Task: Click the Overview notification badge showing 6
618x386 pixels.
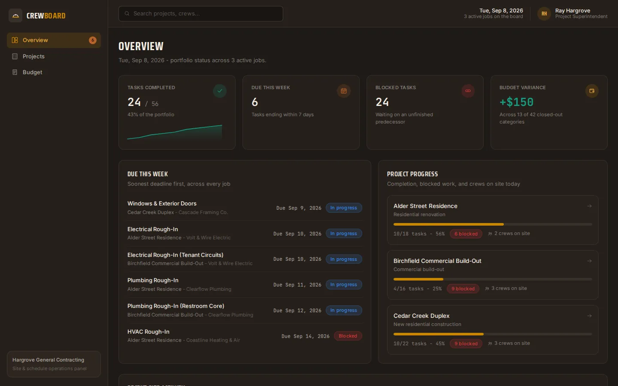Action: point(93,40)
